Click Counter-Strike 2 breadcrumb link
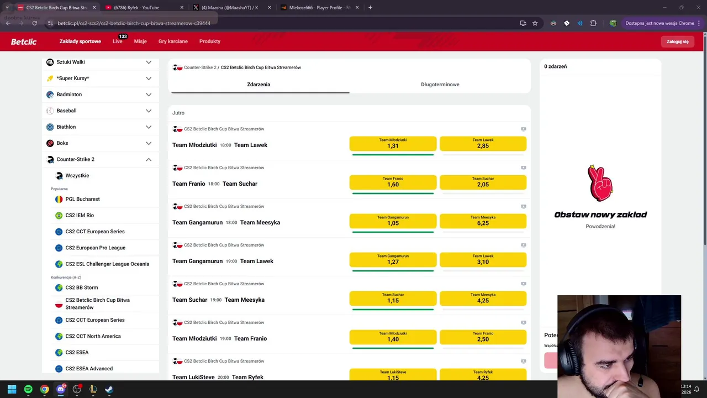This screenshot has height=398, width=707. pos(200,67)
